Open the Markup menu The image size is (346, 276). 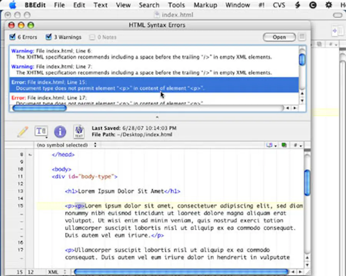click(205, 5)
